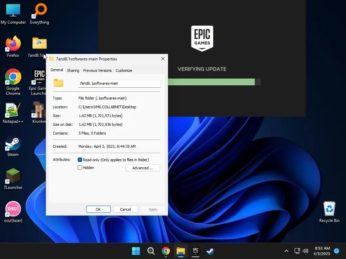This screenshot has height=259, width=346.
Task: Open the notification badge icon
Action: click(x=337, y=251)
